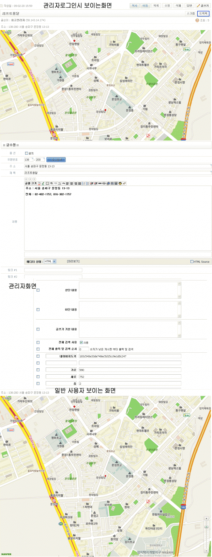Click the 복사 copy button
The height and width of the screenshot is (557, 212).
(x=134, y=6)
